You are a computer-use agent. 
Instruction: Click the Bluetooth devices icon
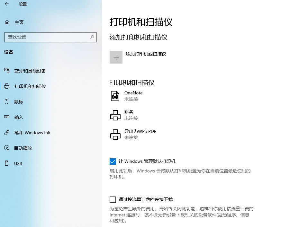coord(7,71)
